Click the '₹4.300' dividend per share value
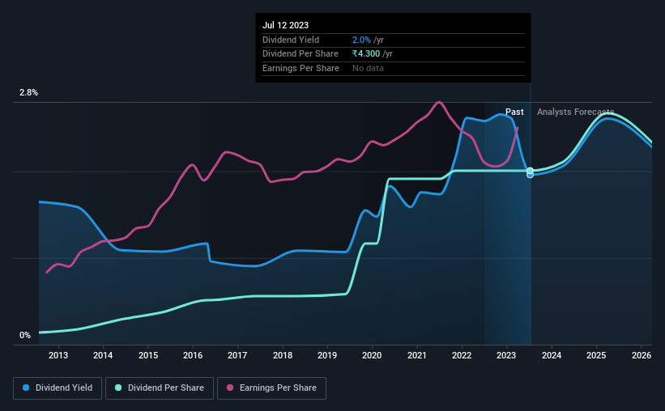The image size is (665, 411). click(366, 54)
